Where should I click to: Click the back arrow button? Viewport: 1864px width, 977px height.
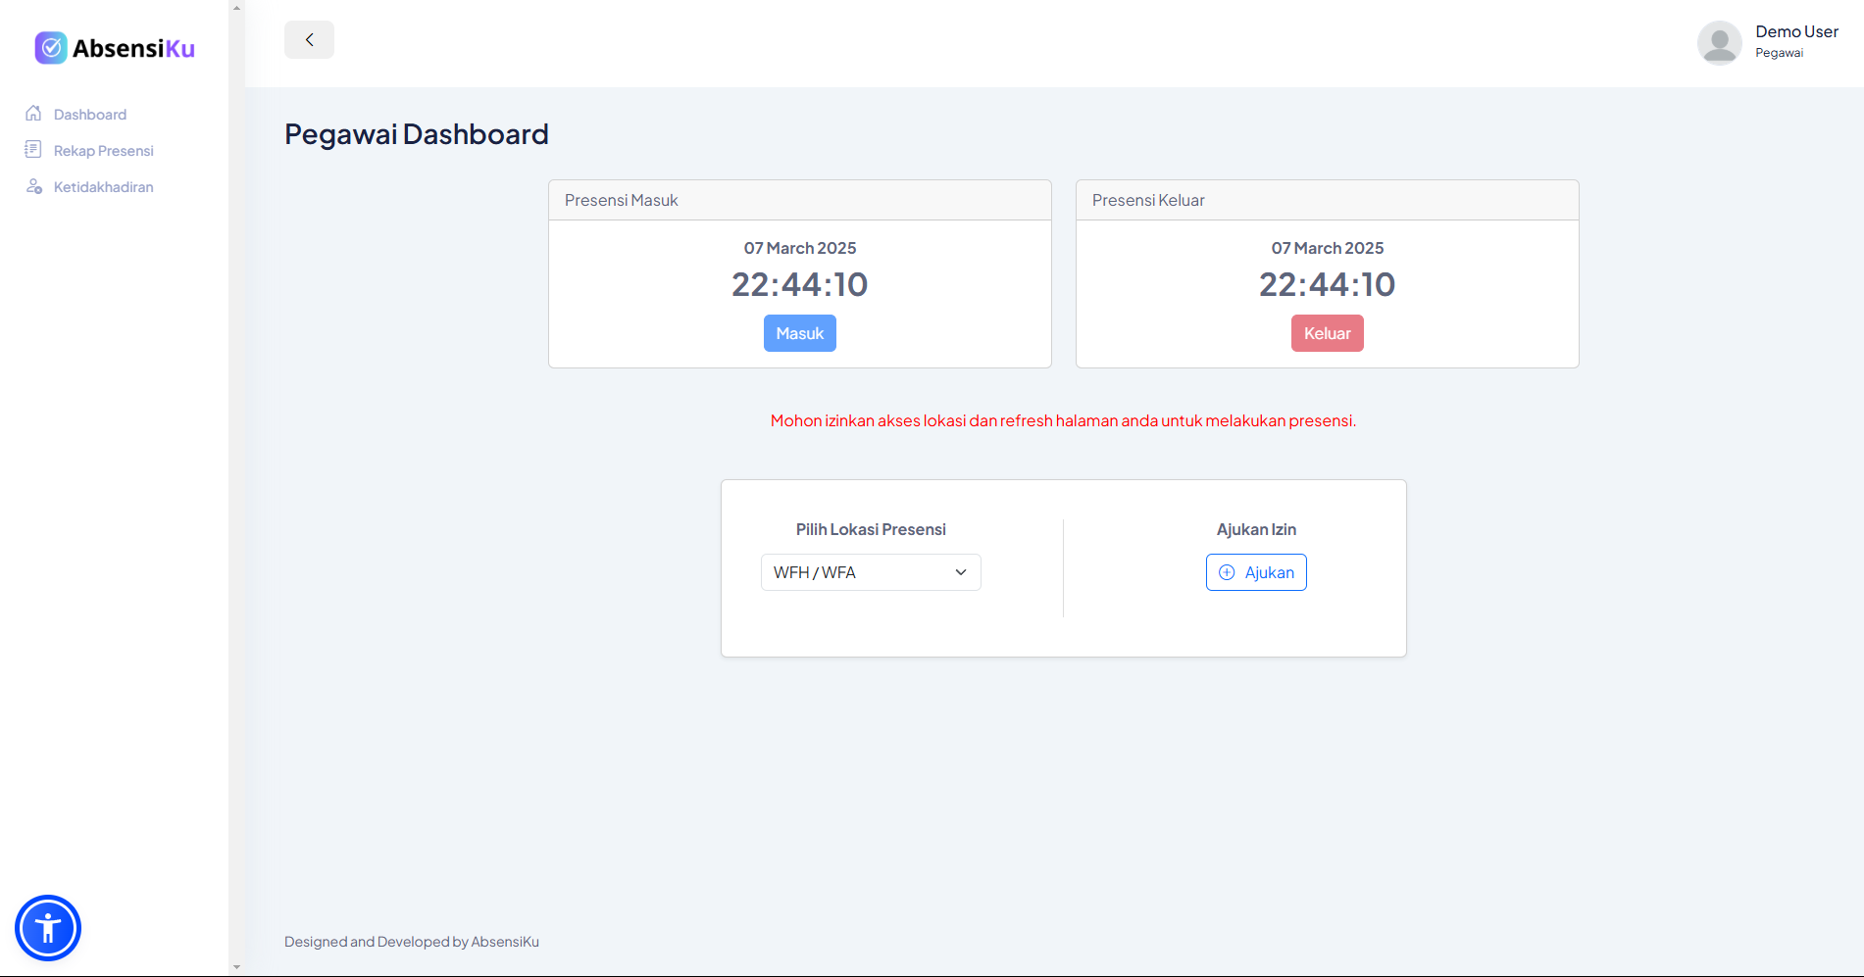pos(309,39)
